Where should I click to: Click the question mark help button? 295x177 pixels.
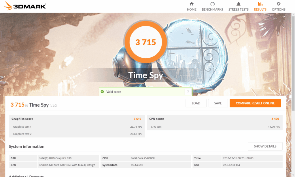188,92
